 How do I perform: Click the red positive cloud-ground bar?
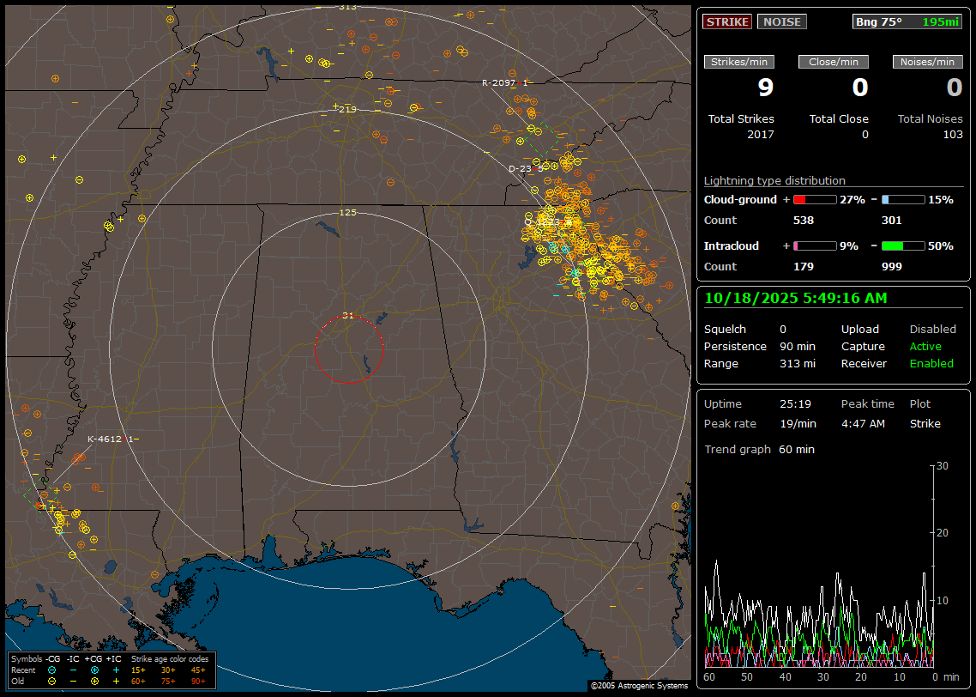814,200
